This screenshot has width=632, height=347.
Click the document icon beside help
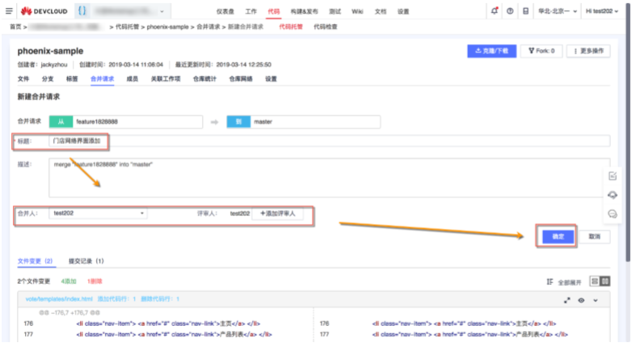tap(525, 11)
